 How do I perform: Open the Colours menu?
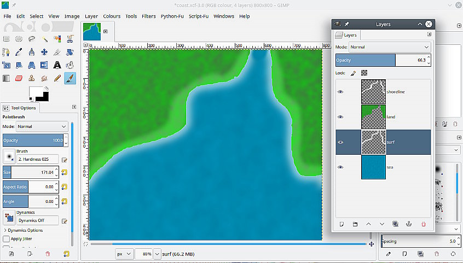tap(112, 16)
